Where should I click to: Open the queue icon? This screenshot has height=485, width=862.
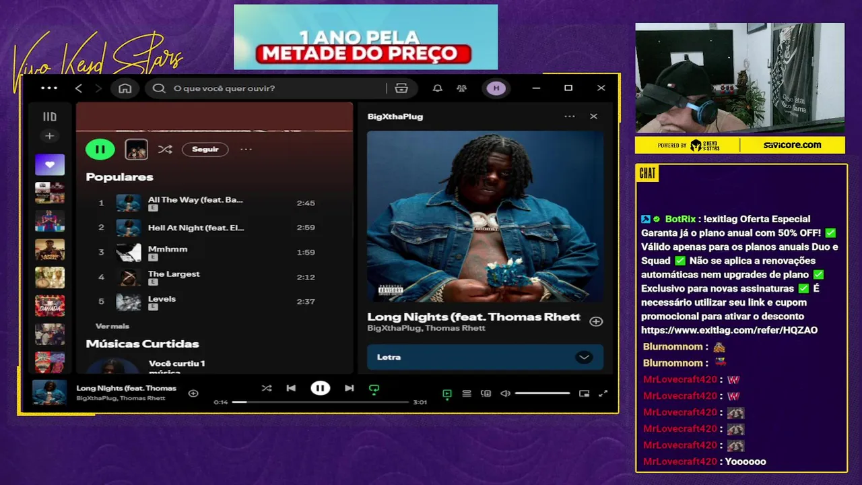466,393
